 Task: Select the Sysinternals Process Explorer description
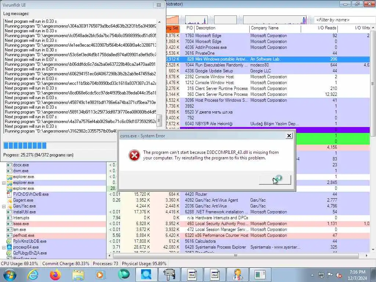(x=221, y=247)
